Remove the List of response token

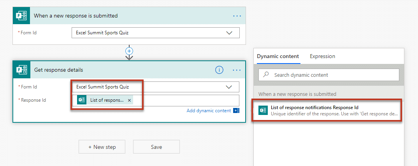pyautogui.click(x=129, y=100)
